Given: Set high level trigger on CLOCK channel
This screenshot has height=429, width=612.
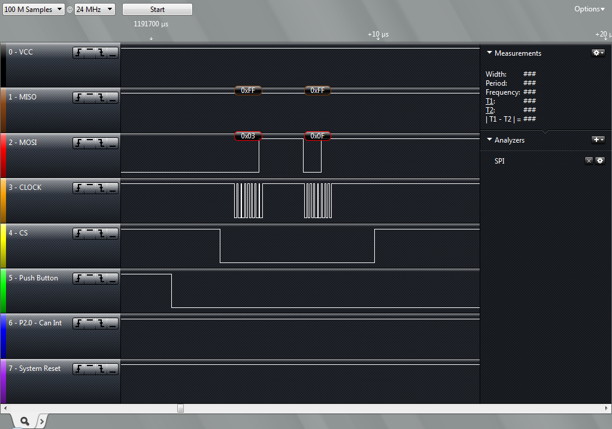Looking at the screenshot, I should 90,188.
